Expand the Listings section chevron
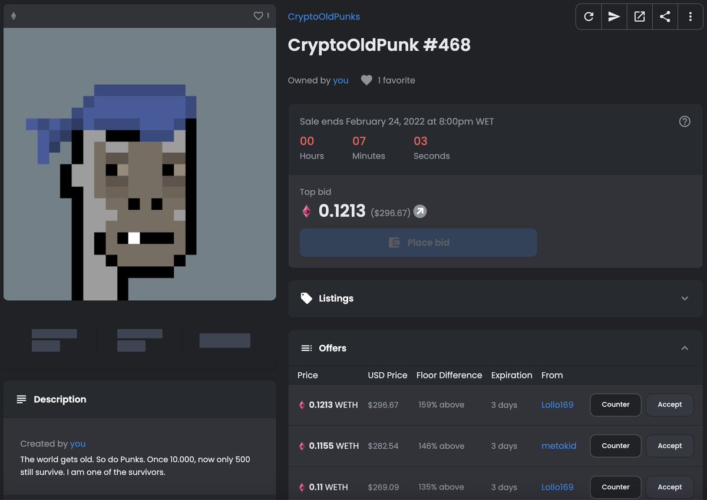 685,299
